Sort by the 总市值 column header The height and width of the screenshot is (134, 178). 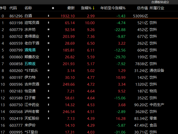click(142, 8)
